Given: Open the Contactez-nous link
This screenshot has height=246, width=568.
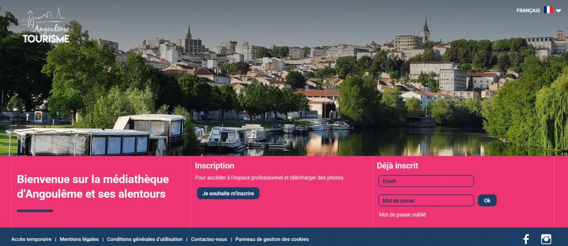Looking at the screenshot, I should tap(209, 239).
